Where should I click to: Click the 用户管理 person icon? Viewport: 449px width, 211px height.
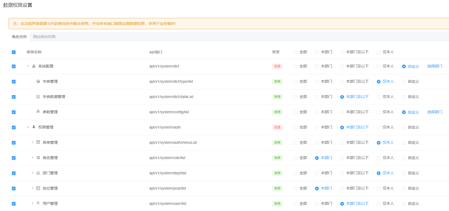(x=38, y=203)
